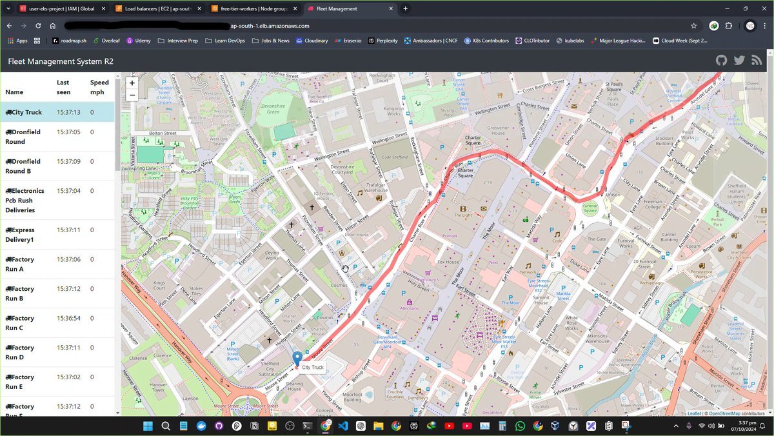Click the RSS feed icon

757,61
